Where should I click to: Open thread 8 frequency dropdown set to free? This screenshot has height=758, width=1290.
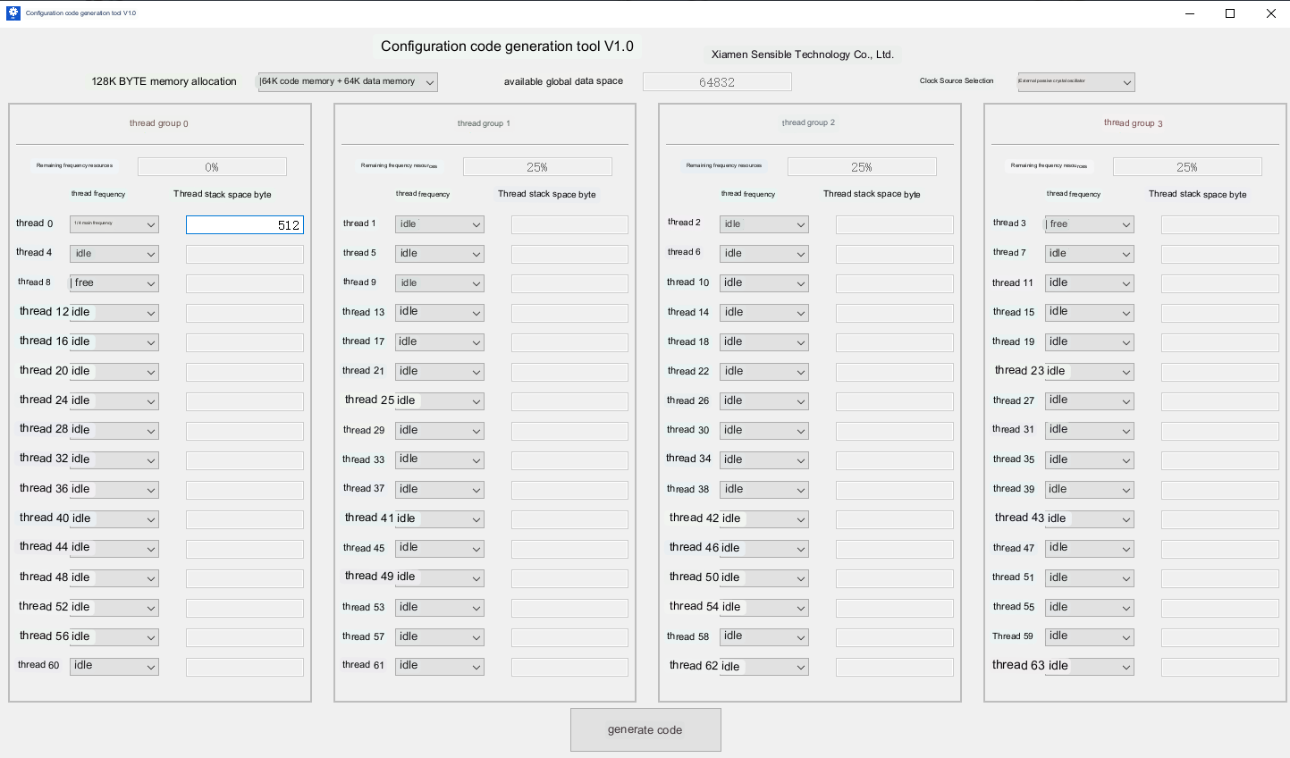[x=114, y=283]
